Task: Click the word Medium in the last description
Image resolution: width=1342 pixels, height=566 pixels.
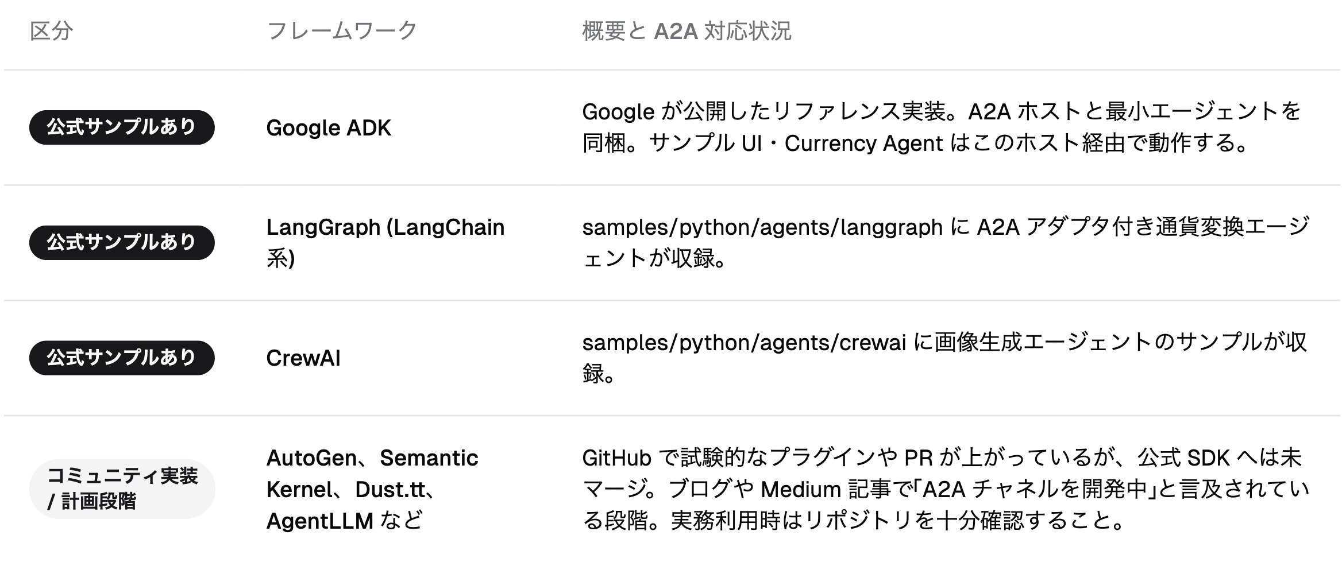Action: click(x=801, y=490)
